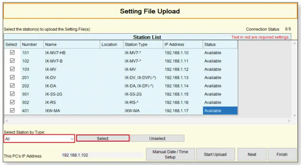Toggle the checkbox for station 201 IX-DV
Screen dimensions: 301x165
[12, 77]
